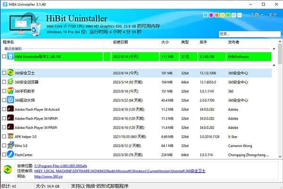Click publisher Cameron Wong cell
283x189 pixels.
[x=240, y=146]
